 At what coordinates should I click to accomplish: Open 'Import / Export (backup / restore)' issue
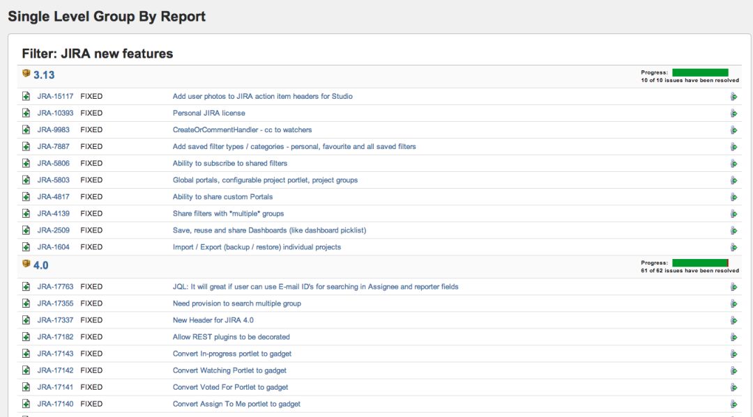click(257, 247)
